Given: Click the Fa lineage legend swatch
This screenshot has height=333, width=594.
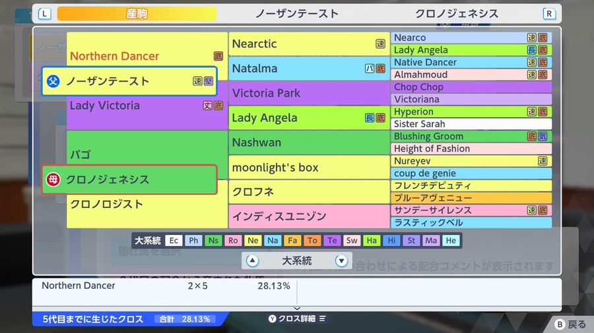Looking at the screenshot, I should [x=292, y=240].
